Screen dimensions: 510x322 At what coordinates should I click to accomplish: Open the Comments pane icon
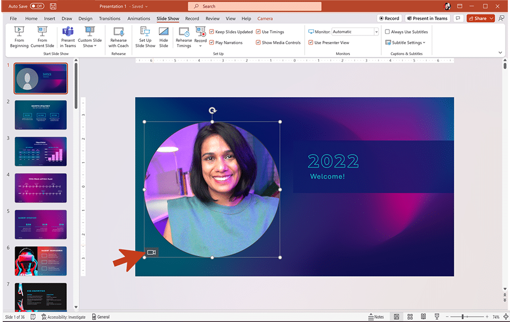[458, 19]
